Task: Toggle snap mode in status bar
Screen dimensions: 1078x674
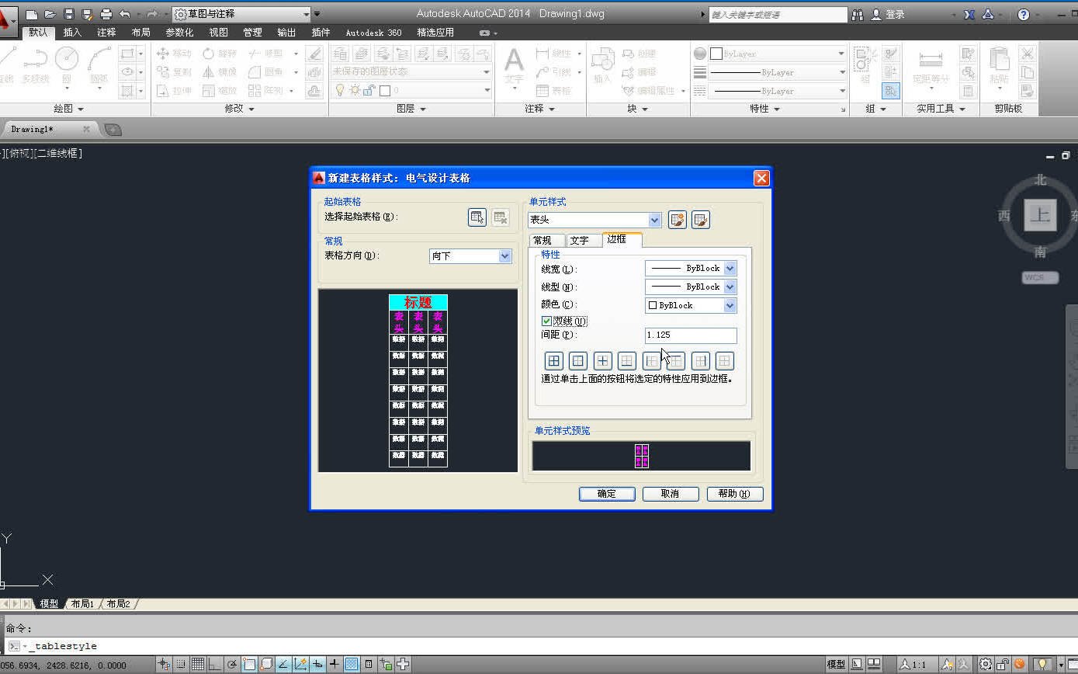Action: tap(181, 665)
